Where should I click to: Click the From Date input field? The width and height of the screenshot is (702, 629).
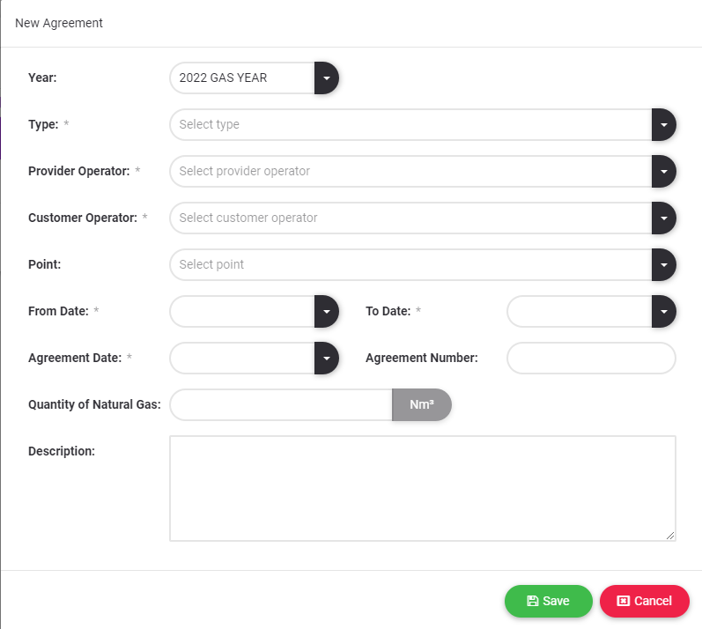(x=242, y=311)
